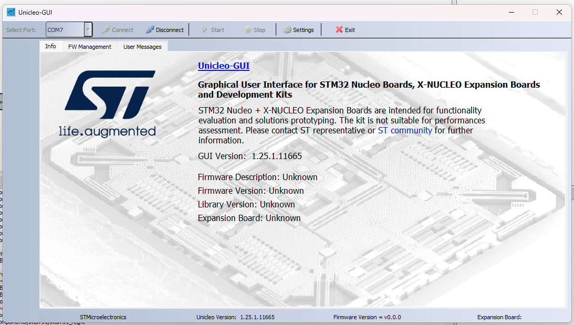Open the Unicleo-GUI hyperlink
The image size is (574, 325).
coord(224,66)
